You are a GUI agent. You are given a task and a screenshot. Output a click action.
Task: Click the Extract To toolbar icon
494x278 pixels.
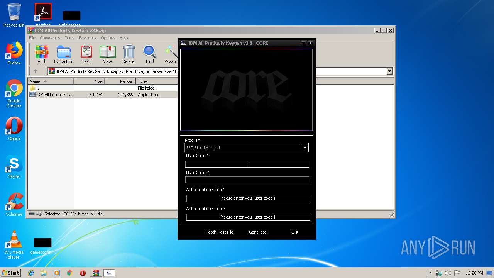click(x=64, y=54)
